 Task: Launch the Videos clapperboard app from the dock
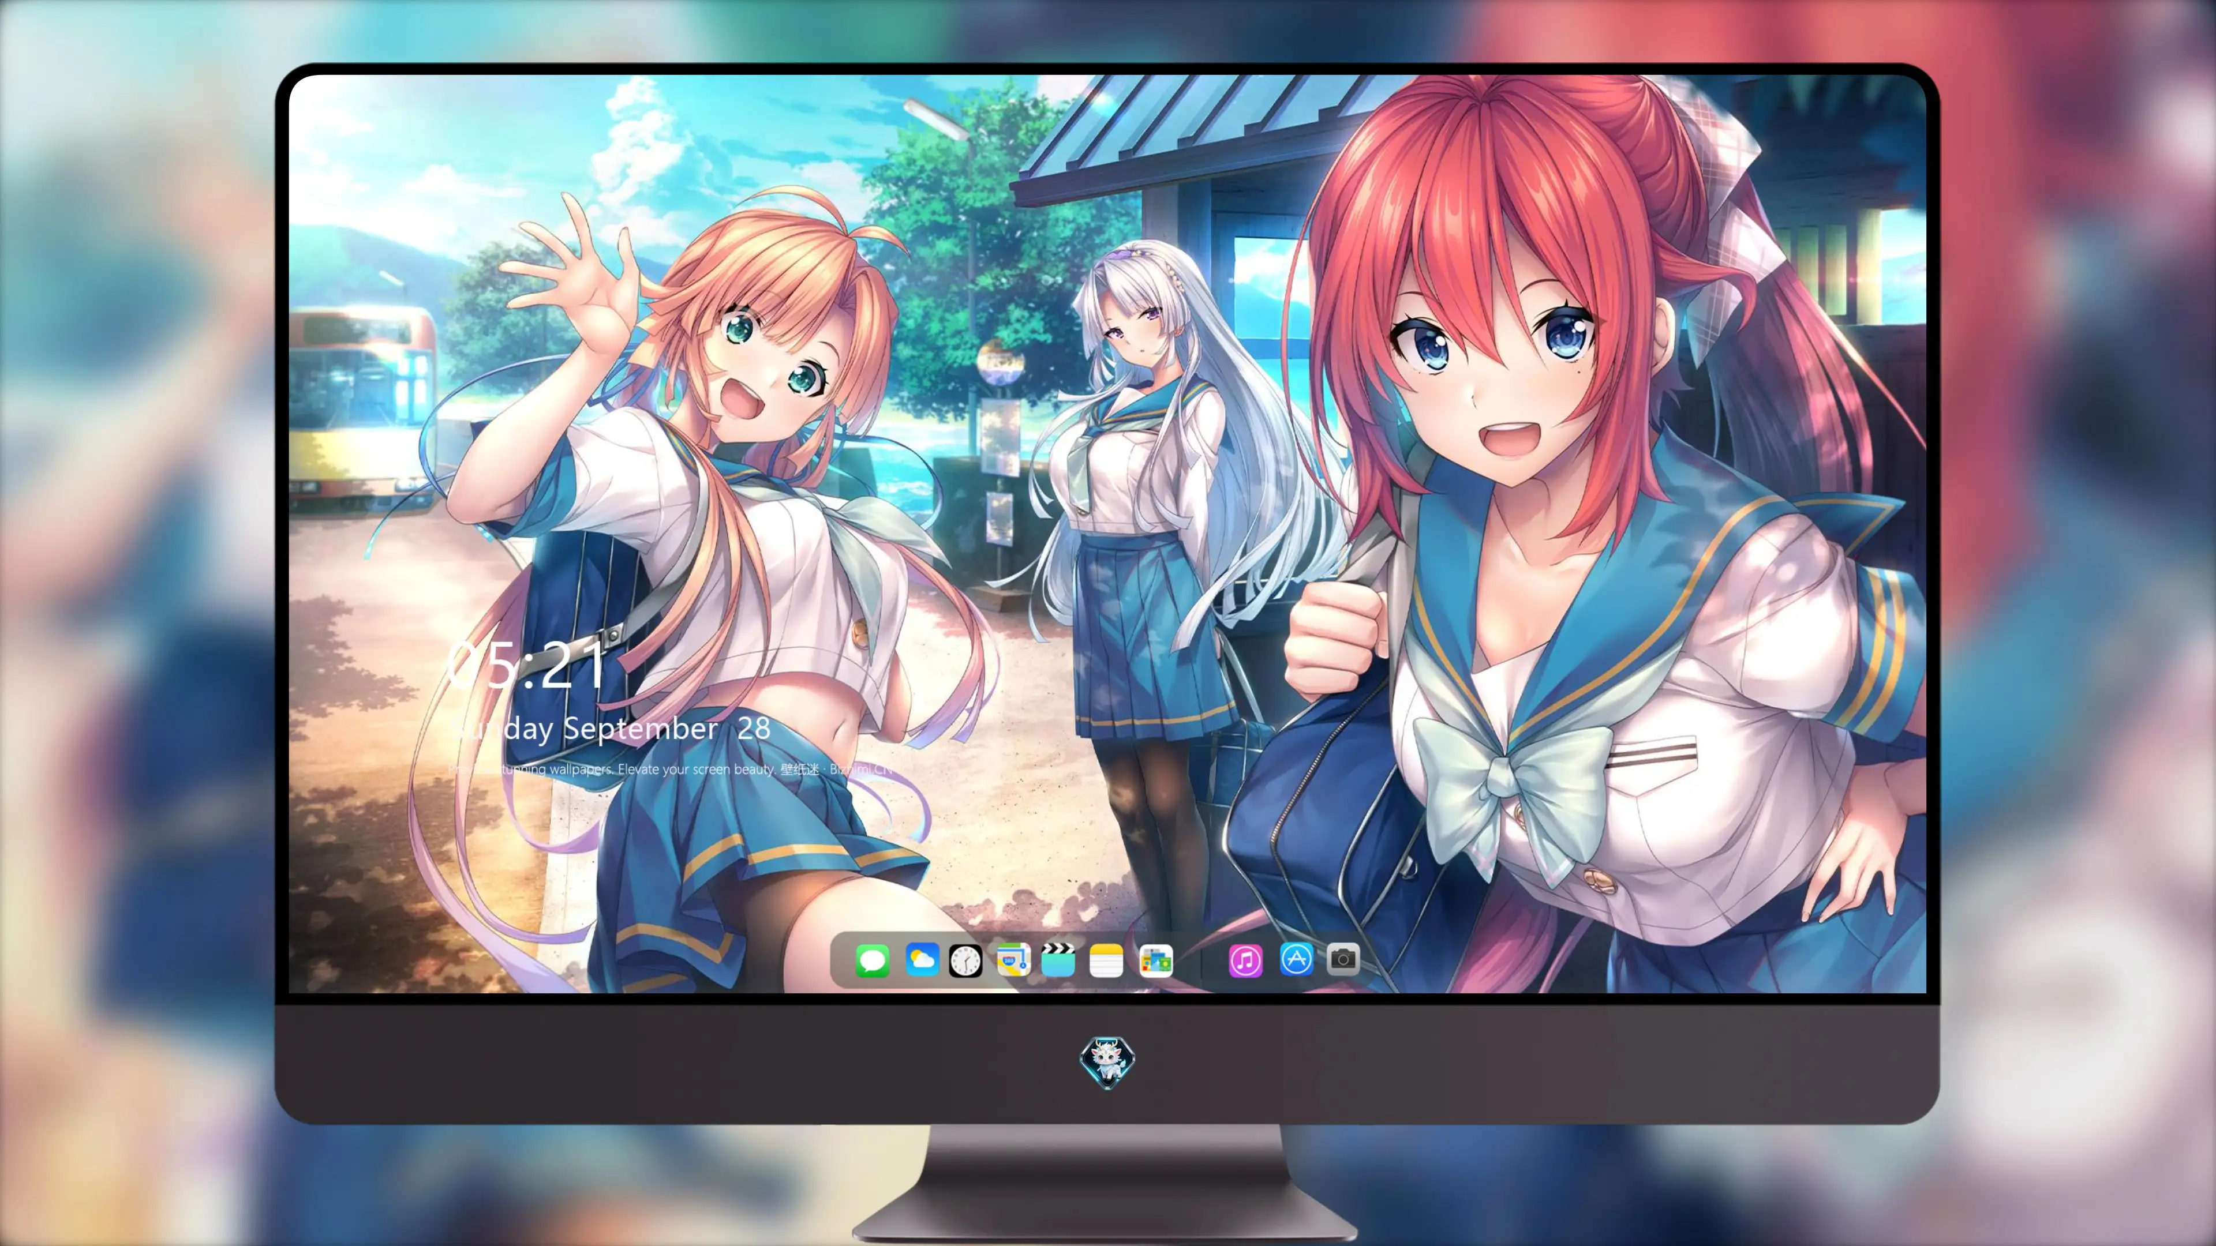[1058, 960]
